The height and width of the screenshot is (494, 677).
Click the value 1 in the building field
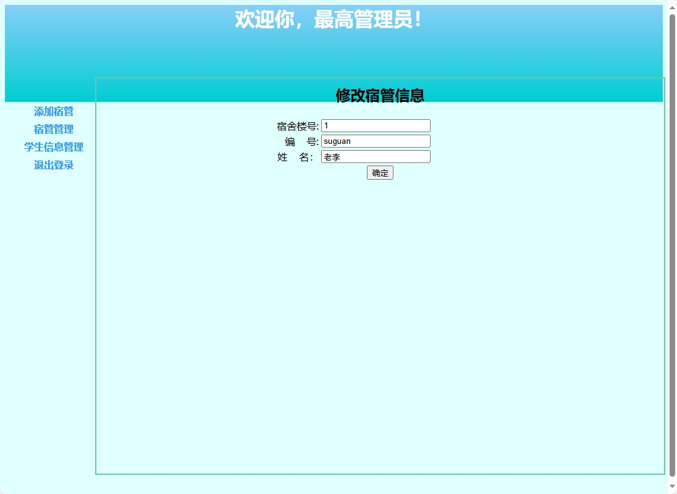[x=326, y=125]
